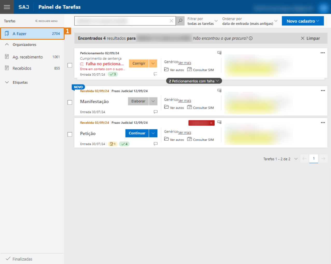Tick the Petição task checkbox
Viewport: 331px width, 264px height.
coord(70,134)
